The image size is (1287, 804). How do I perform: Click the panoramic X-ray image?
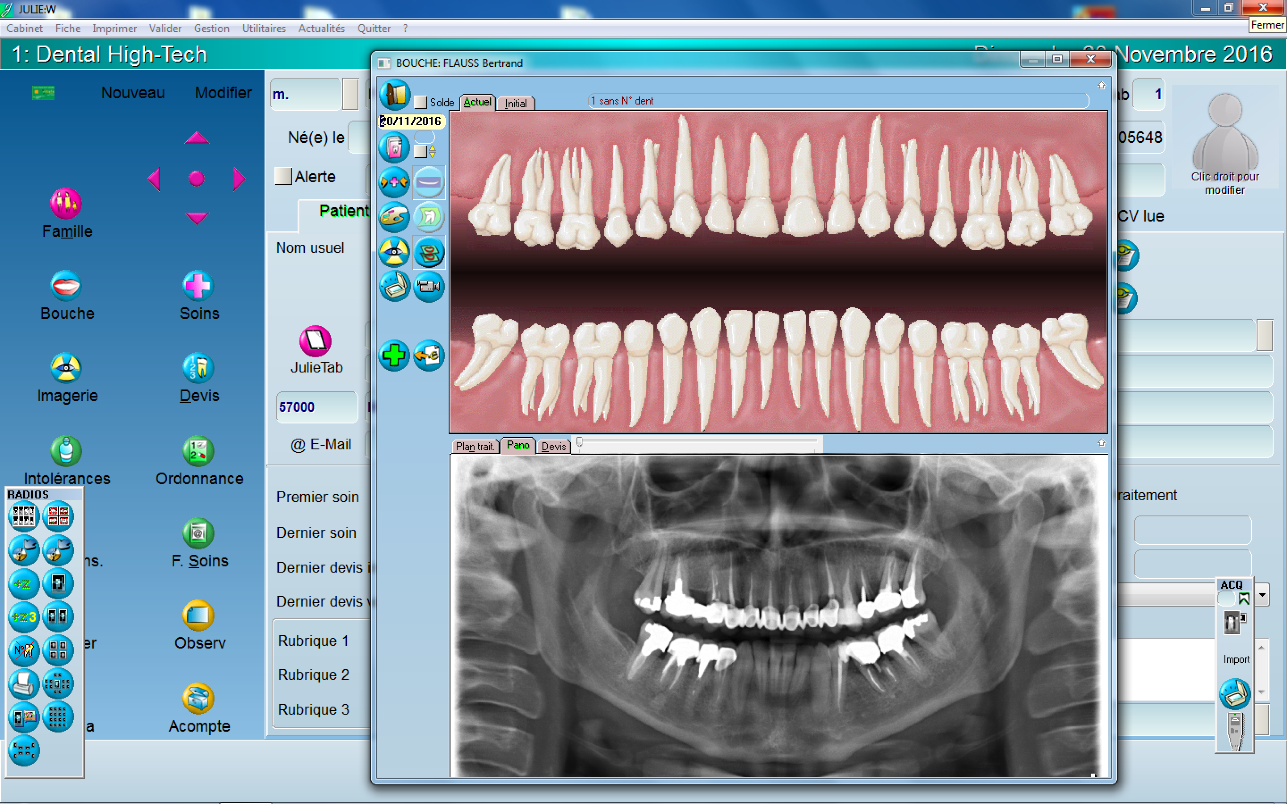tap(778, 616)
